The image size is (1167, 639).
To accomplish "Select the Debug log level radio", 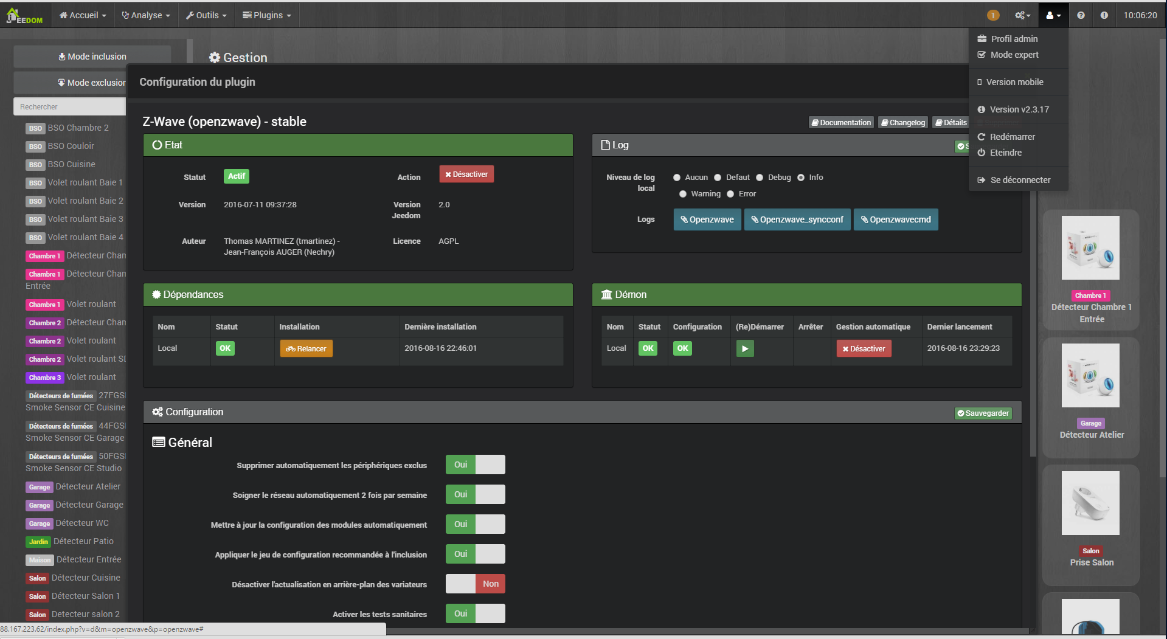I will [x=760, y=178].
